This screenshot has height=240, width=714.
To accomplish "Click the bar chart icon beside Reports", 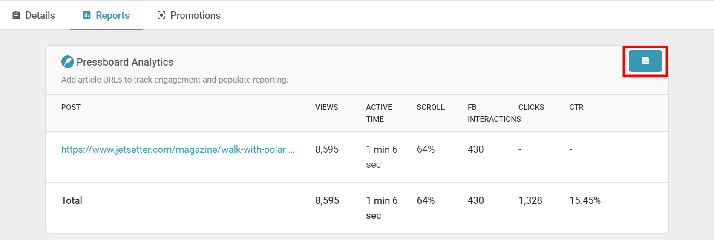I will 86,15.
